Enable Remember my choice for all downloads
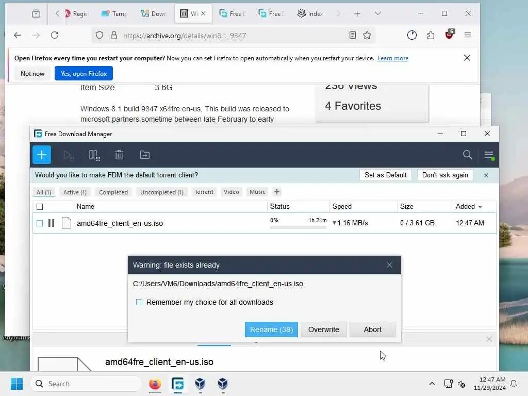 [x=139, y=302]
